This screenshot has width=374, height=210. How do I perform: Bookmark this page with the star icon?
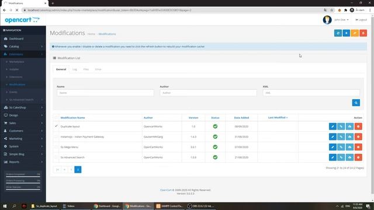point(331,10)
